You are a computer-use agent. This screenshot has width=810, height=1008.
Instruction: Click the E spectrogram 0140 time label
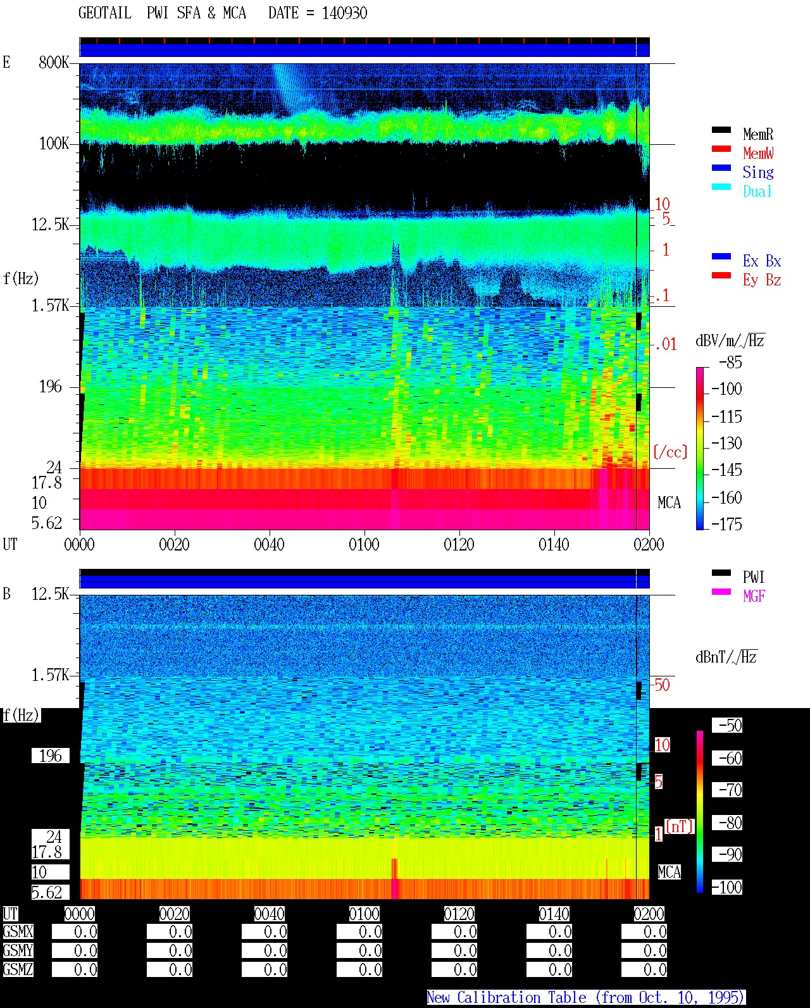point(554,544)
